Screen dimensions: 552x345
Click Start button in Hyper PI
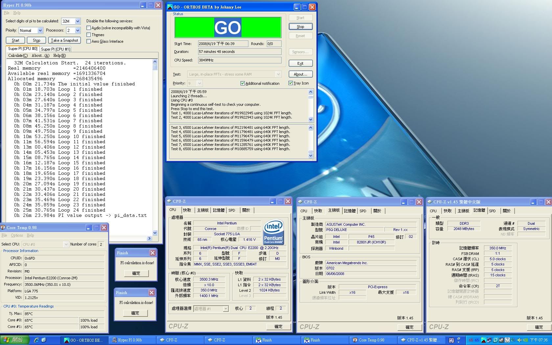(15, 40)
